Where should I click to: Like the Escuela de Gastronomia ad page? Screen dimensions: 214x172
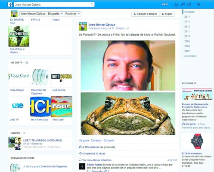pos(189,124)
